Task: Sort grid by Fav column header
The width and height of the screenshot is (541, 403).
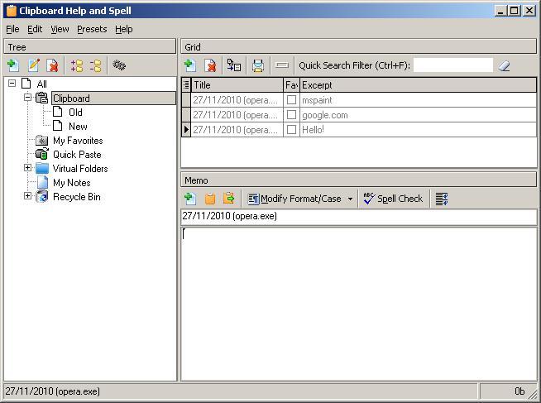Action: coord(291,85)
